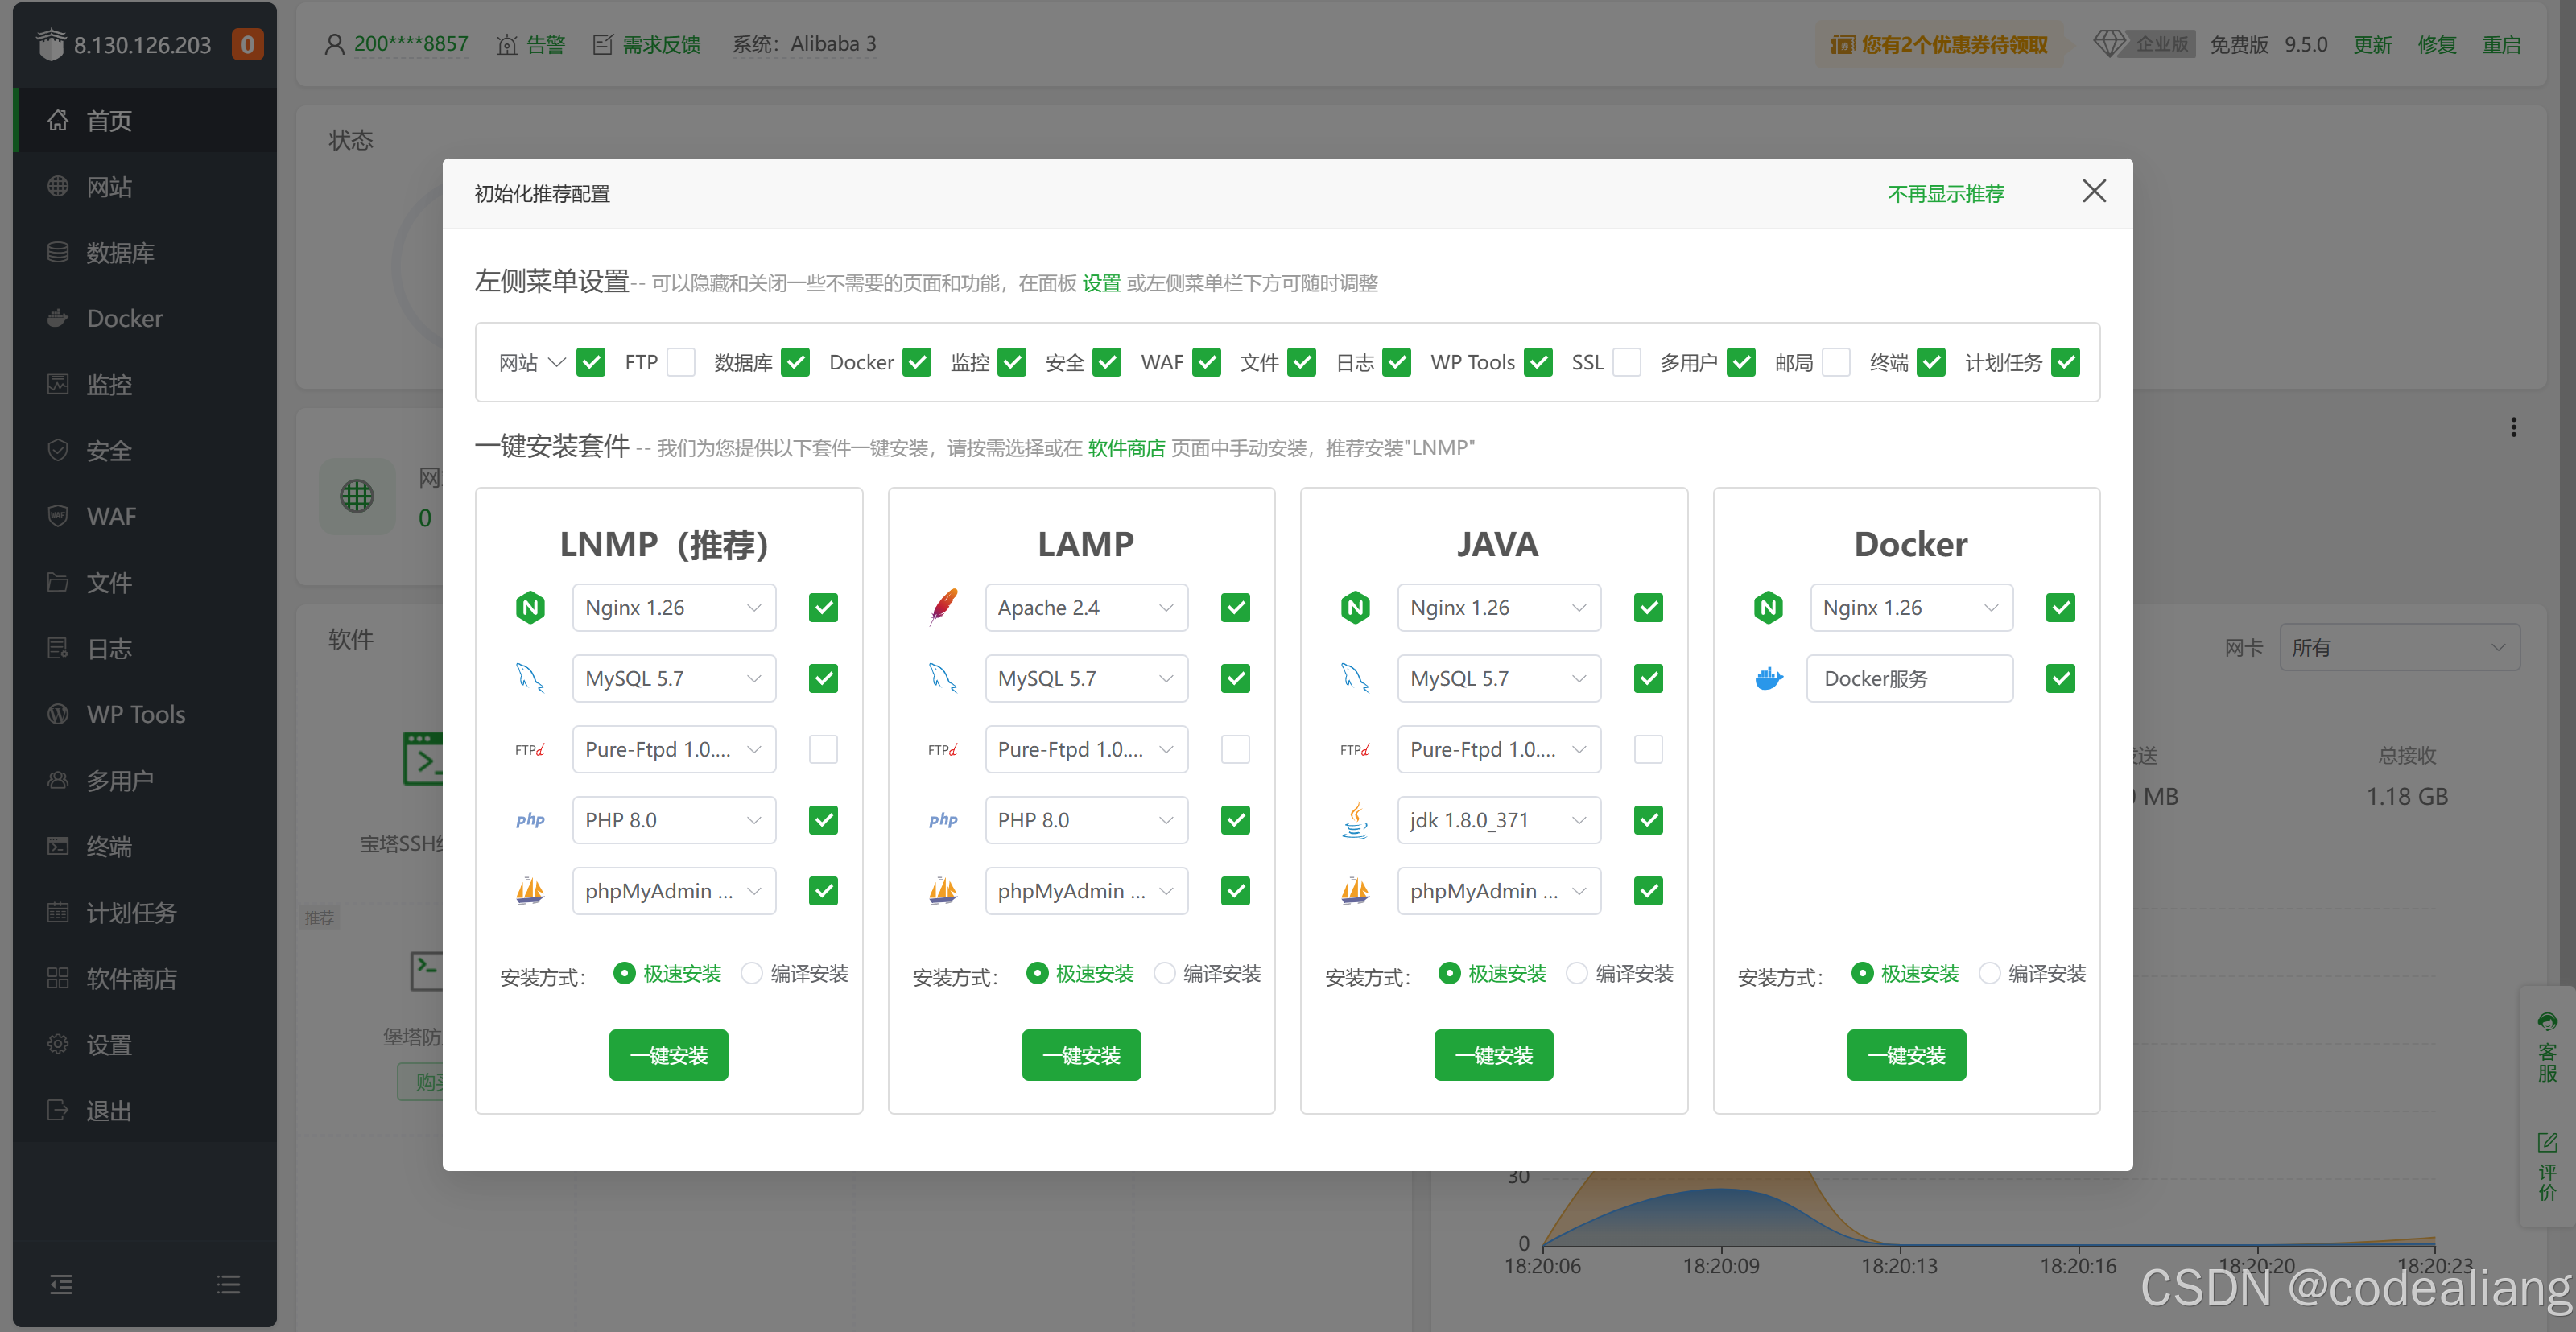Click the 计划任务 sidebar icon
2576x1332 pixels.
pos(58,912)
